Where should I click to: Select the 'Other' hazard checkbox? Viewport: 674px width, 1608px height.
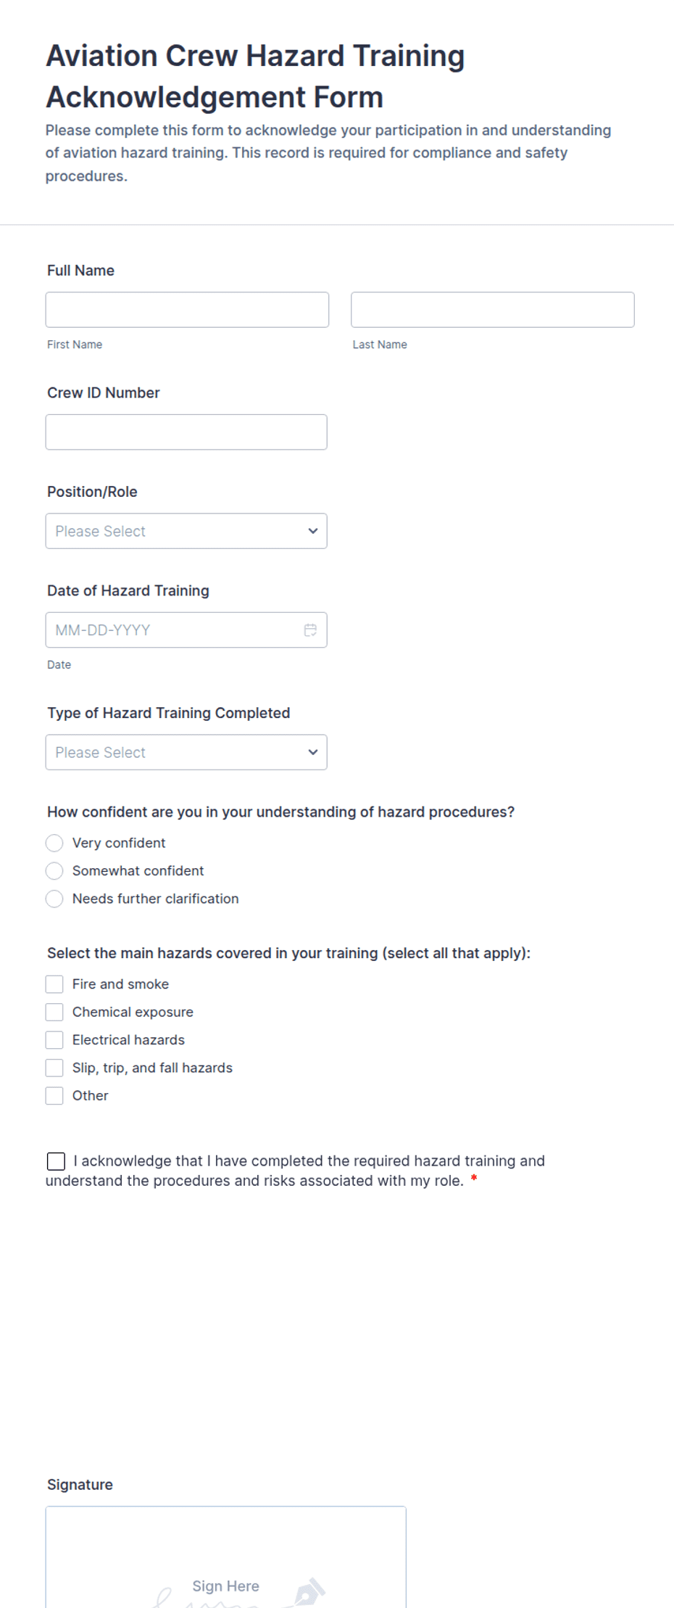[x=54, y=1095]
